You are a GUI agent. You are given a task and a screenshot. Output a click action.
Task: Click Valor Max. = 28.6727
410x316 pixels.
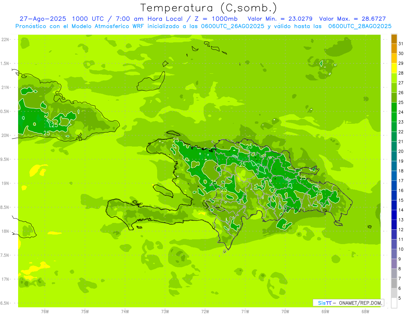(x=353, y=19)
